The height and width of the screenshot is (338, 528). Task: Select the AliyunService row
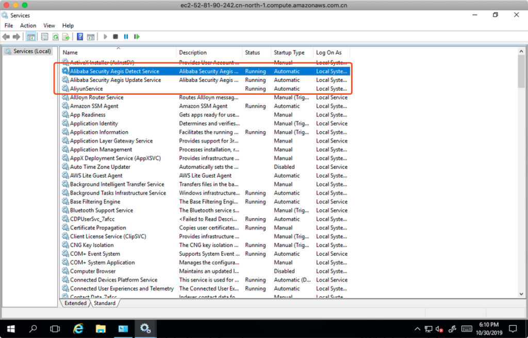click(86, 88)
